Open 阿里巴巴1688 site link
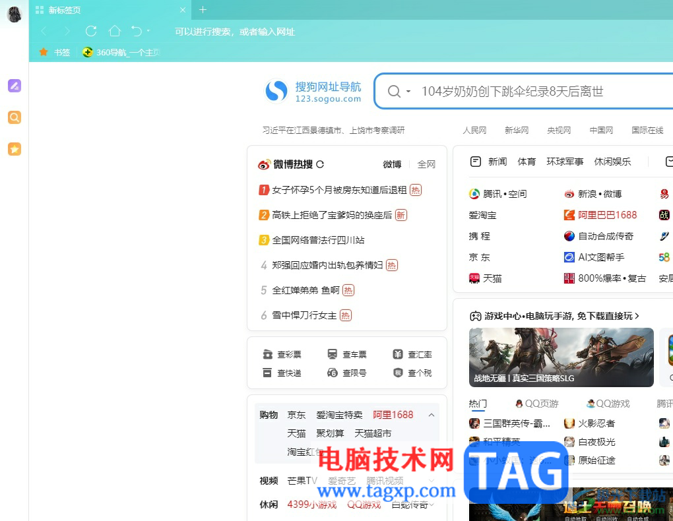673x521 pixels. 600,215
